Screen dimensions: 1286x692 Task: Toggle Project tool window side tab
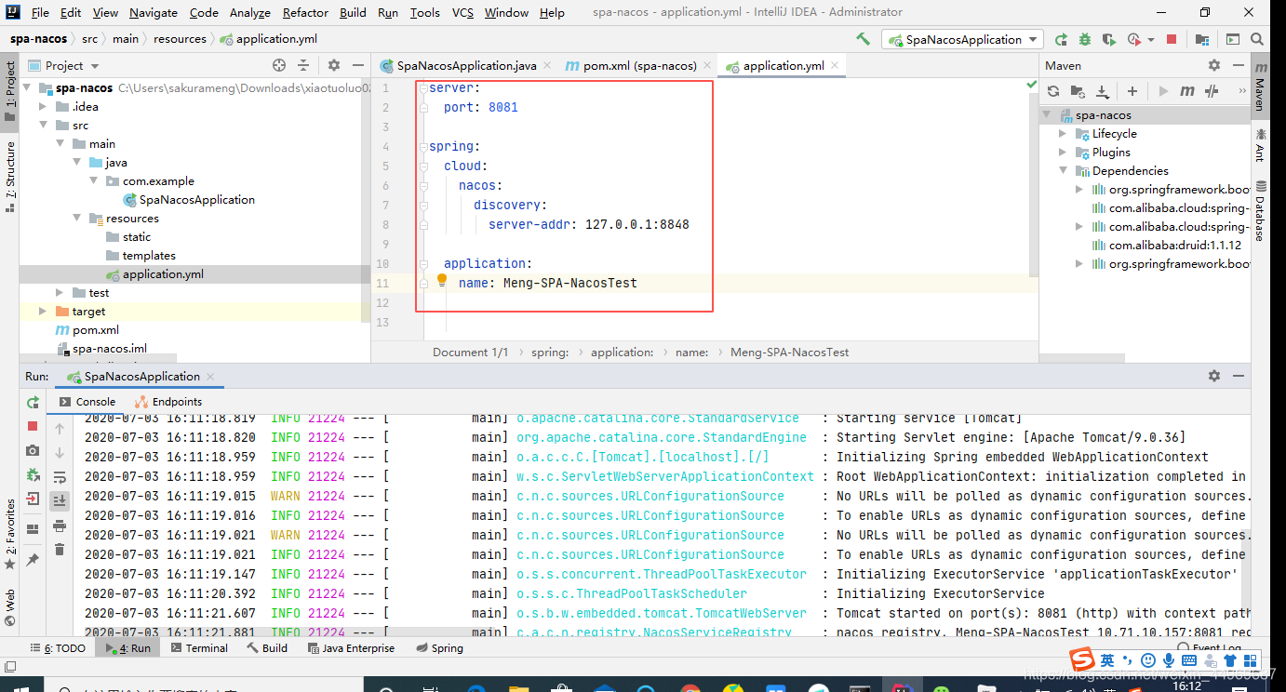(10, 91)
